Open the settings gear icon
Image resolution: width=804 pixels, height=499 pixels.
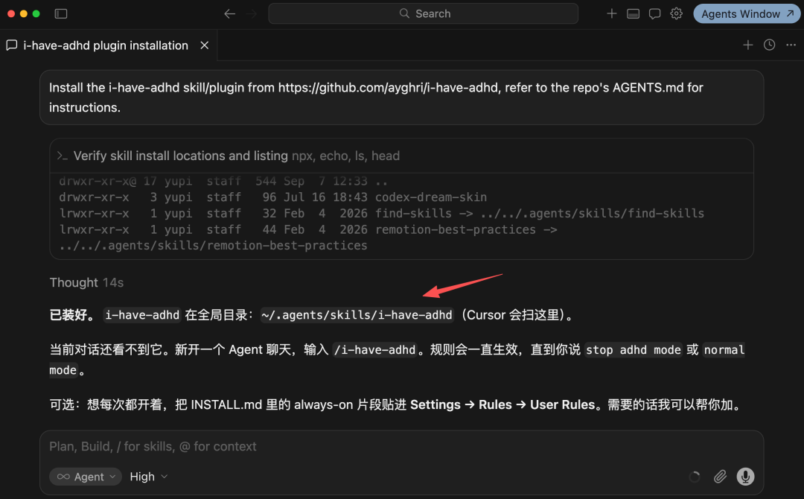point(676,14)
